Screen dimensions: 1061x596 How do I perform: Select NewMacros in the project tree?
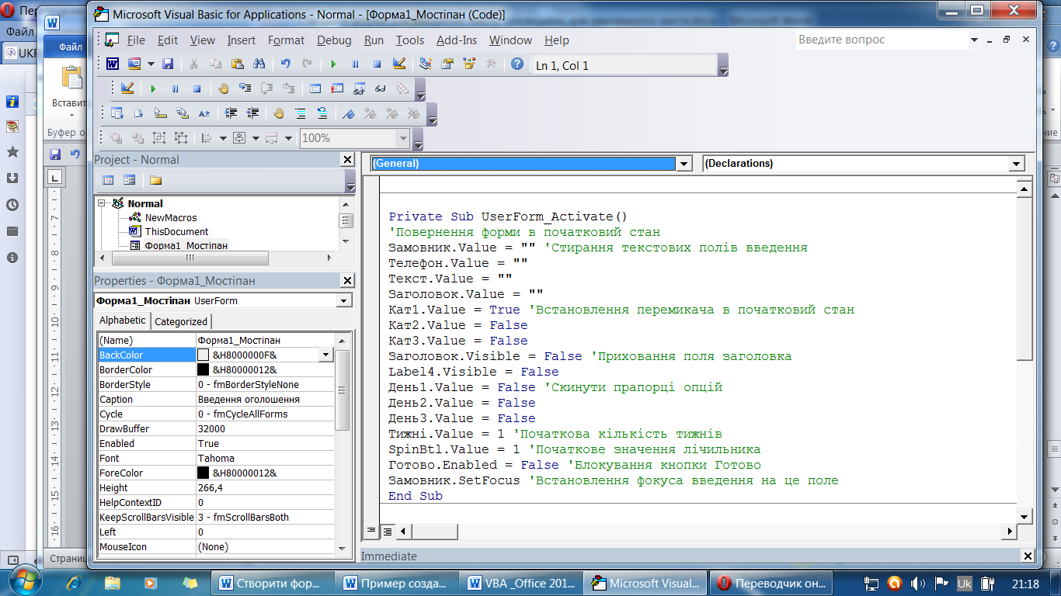coord(171,218)
